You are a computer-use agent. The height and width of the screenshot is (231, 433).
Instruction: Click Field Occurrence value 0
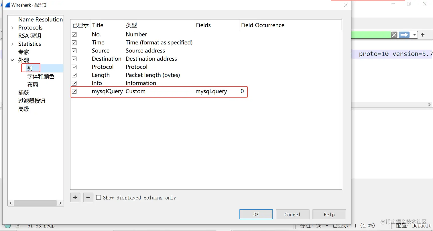tap(242, 91)
